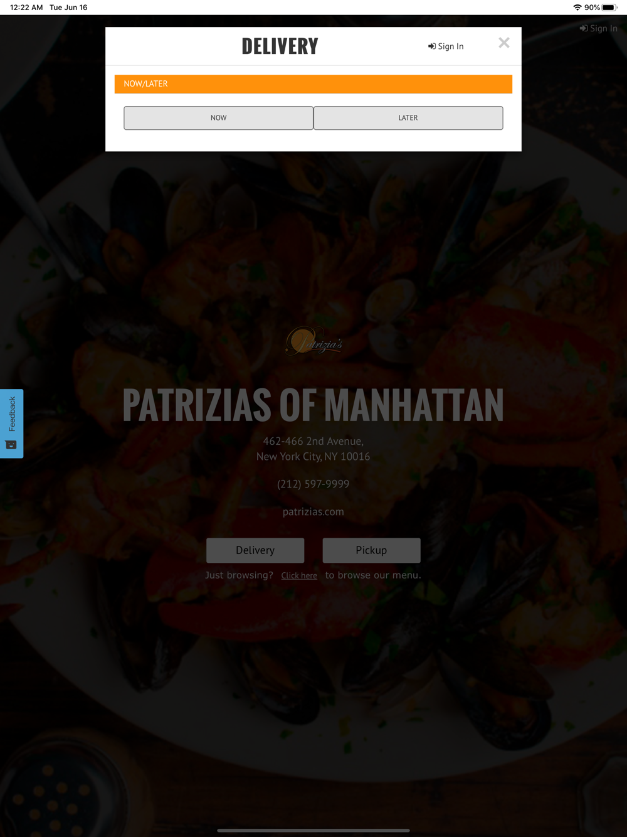
Task: Open the patrizias.com website link
Action: tap(313, 512)
